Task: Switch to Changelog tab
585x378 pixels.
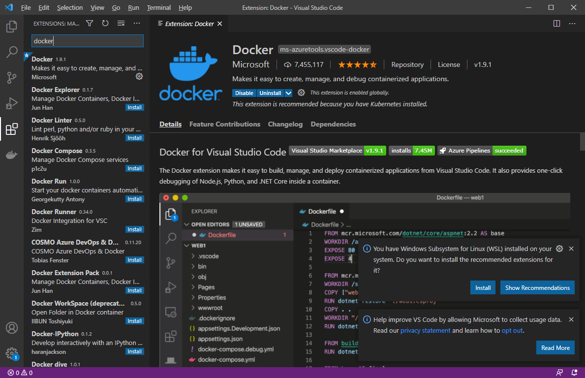Action: point(285,124)
